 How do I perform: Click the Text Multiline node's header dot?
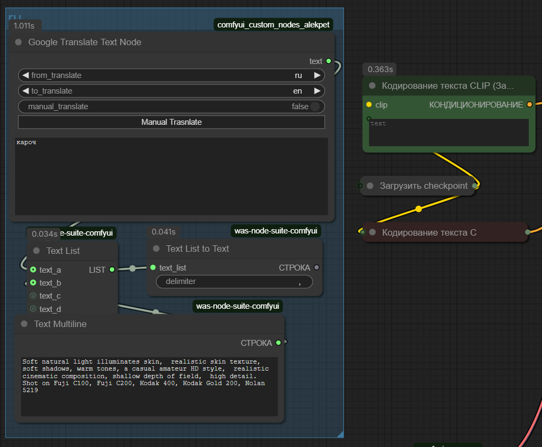(x=24, y=324)
